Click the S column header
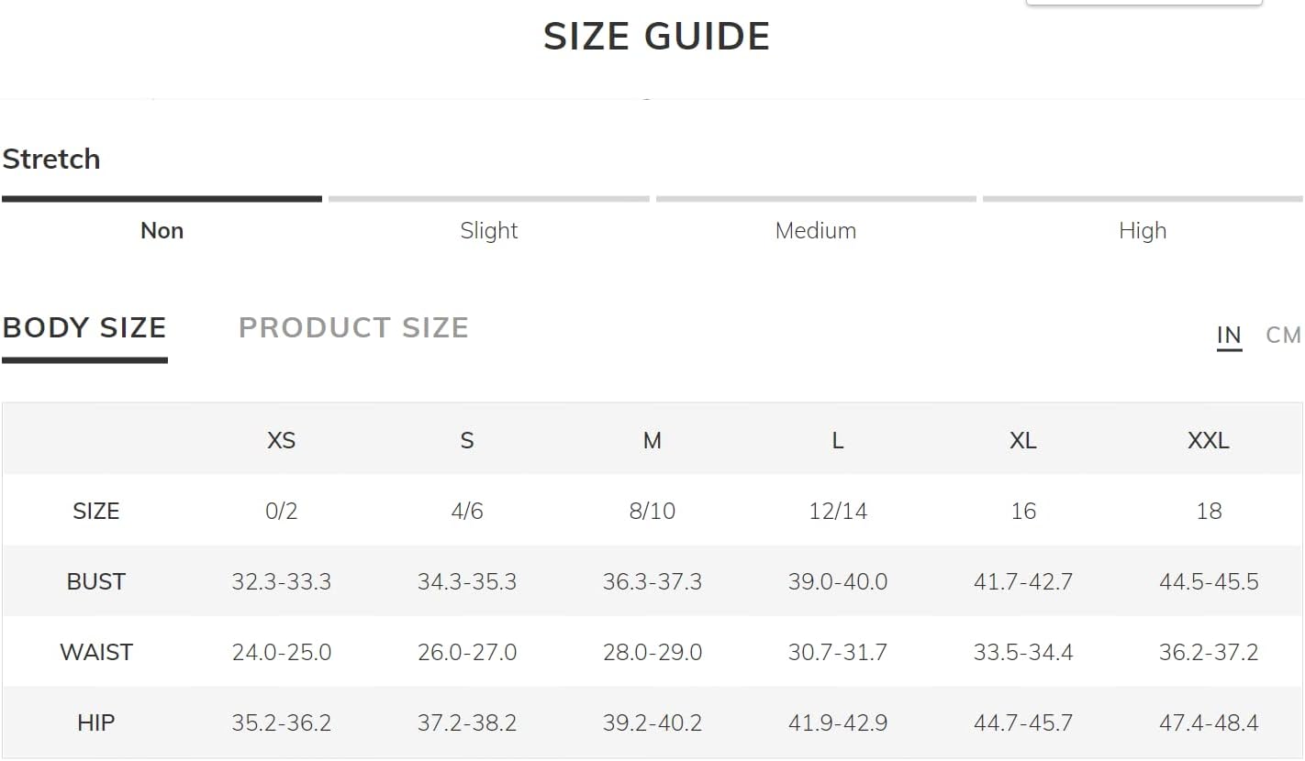 tap(467, 440)
